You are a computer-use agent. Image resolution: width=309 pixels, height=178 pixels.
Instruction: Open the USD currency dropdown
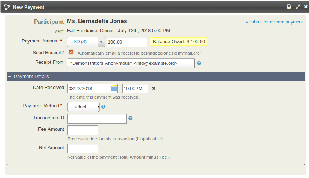[86, 42]
